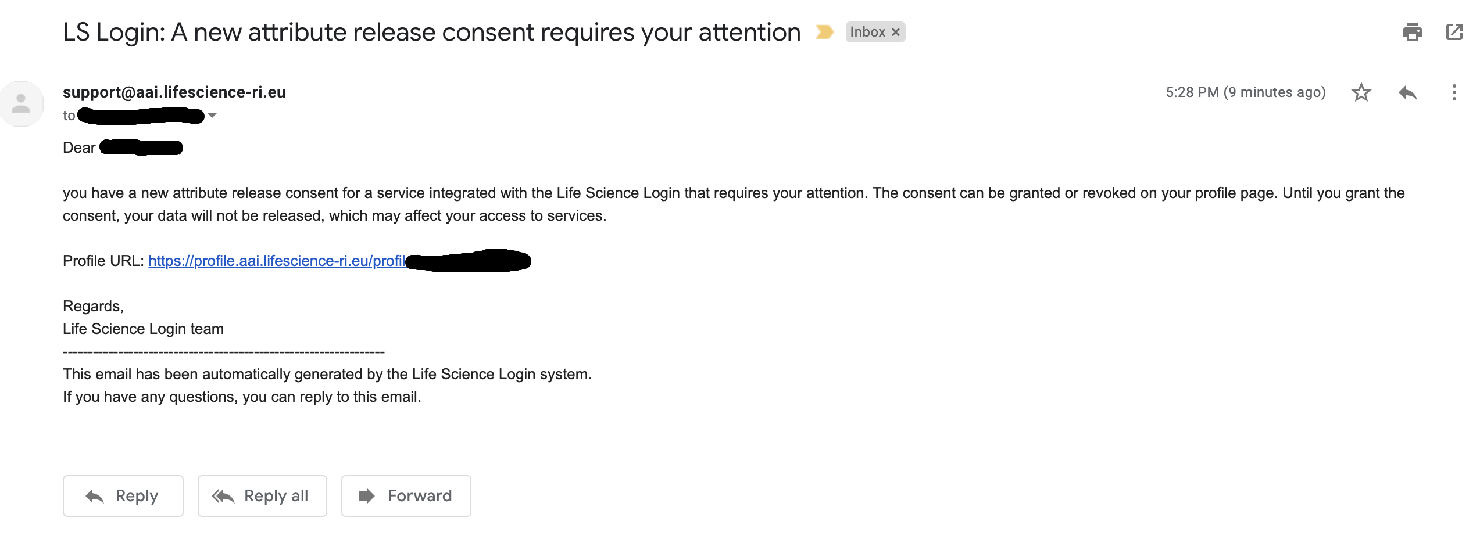Viewport: 1480px width, 543px height.
Task: Click the sender avatar icon
Action: click(x=22, y=103)
